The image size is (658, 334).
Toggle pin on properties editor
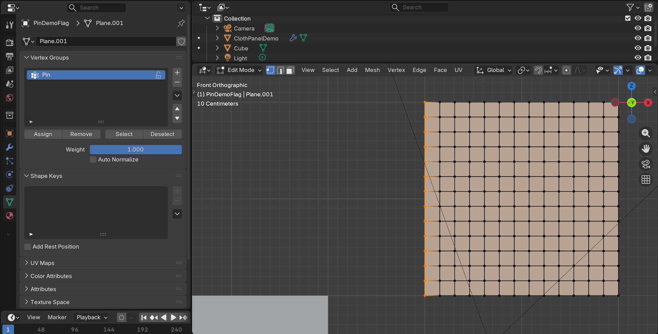point(181,23)
